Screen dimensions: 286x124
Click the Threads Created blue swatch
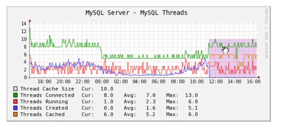coord(15,108)
